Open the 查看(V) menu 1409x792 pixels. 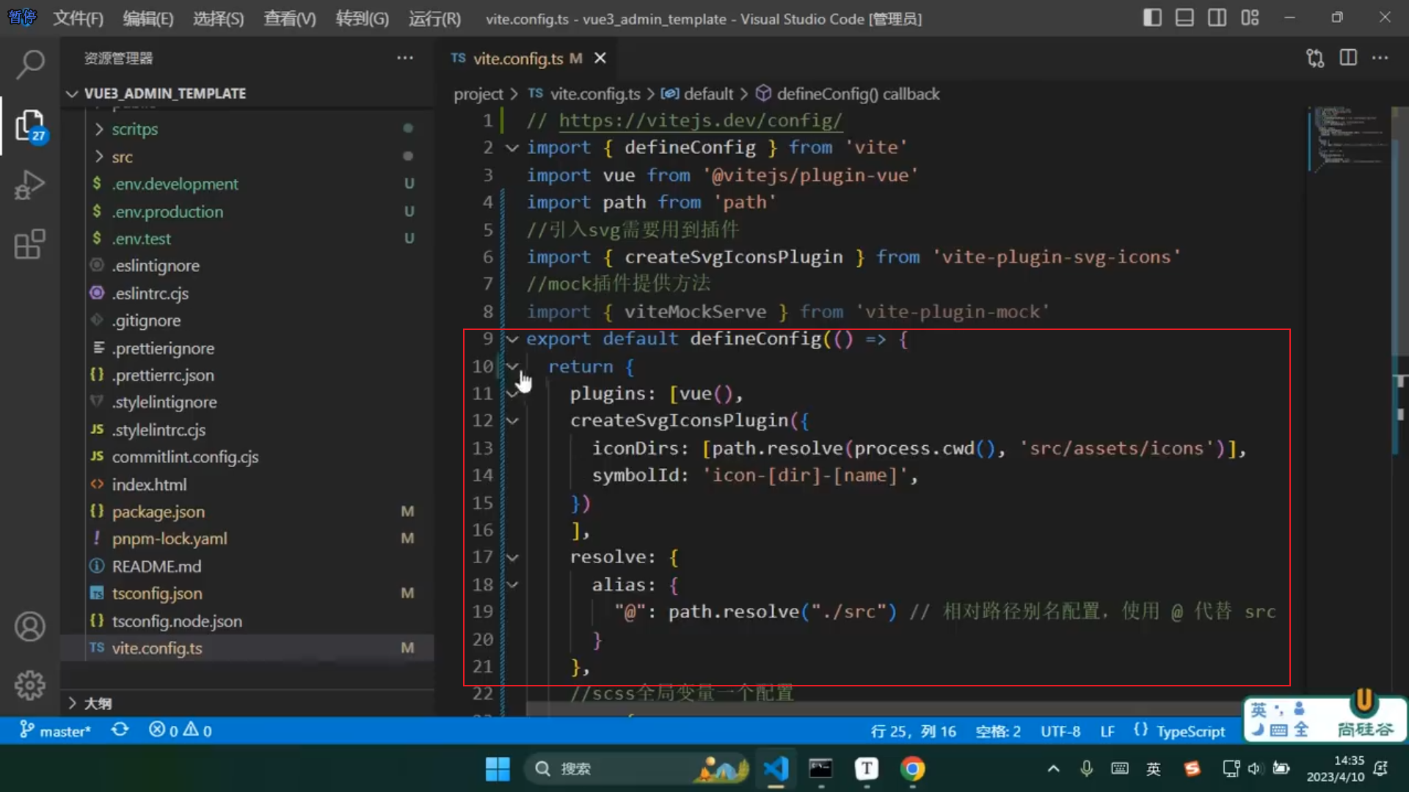tap(290, 18)
